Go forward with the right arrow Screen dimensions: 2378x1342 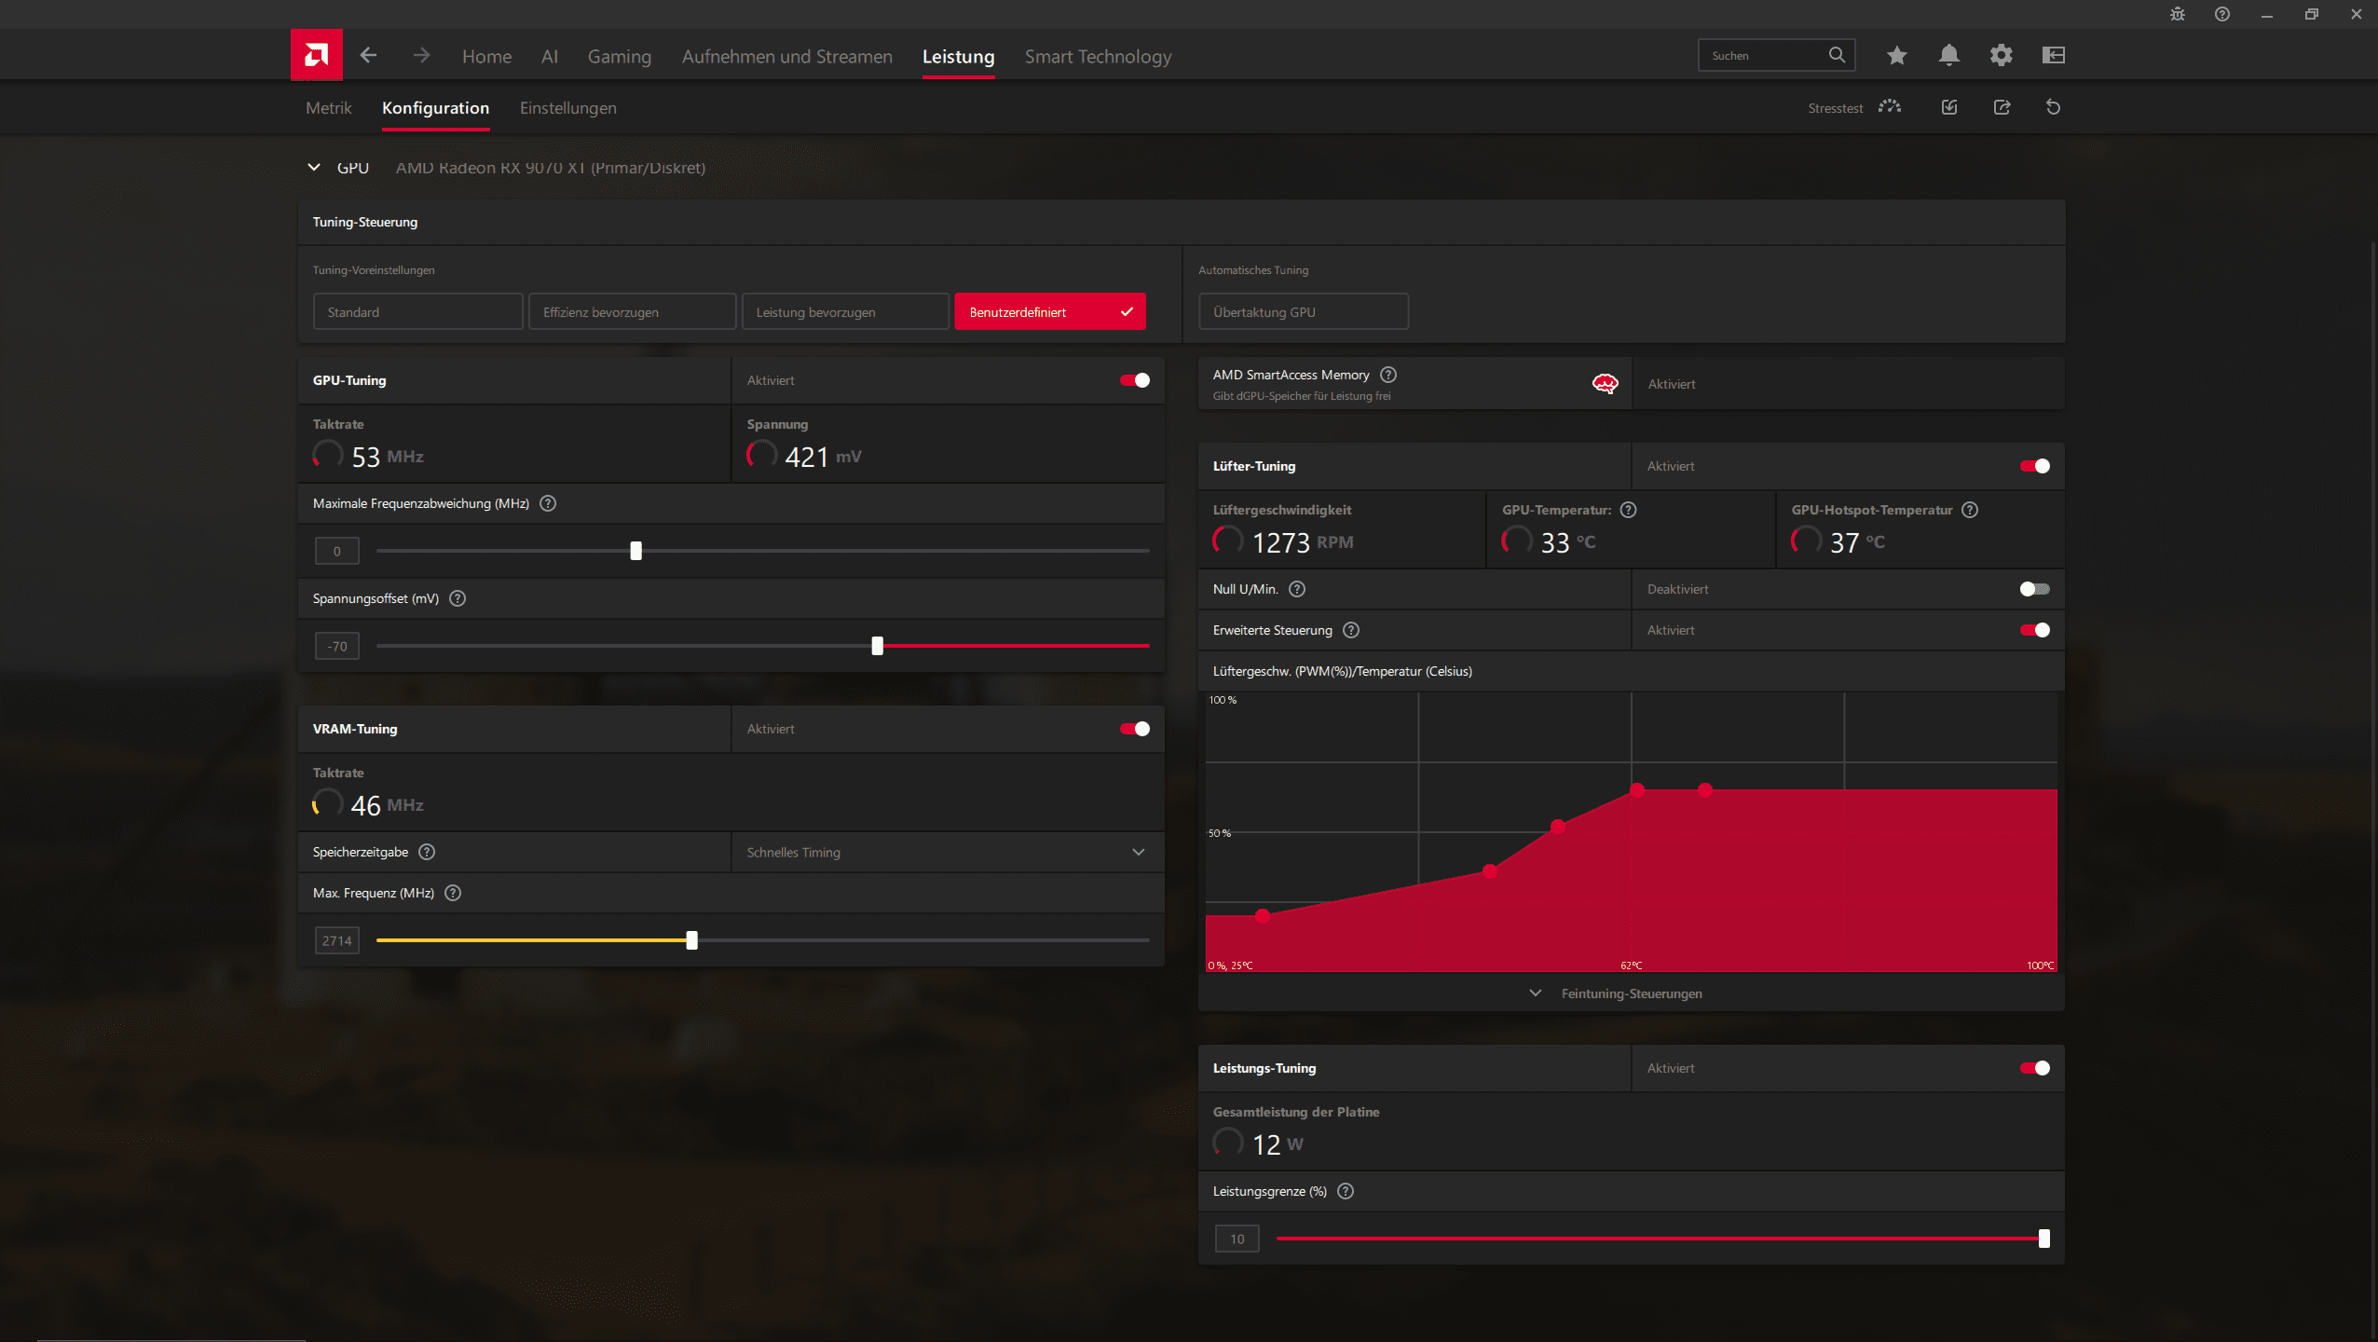421,56
